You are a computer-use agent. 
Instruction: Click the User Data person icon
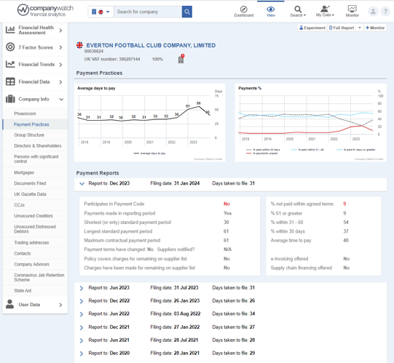9,304
